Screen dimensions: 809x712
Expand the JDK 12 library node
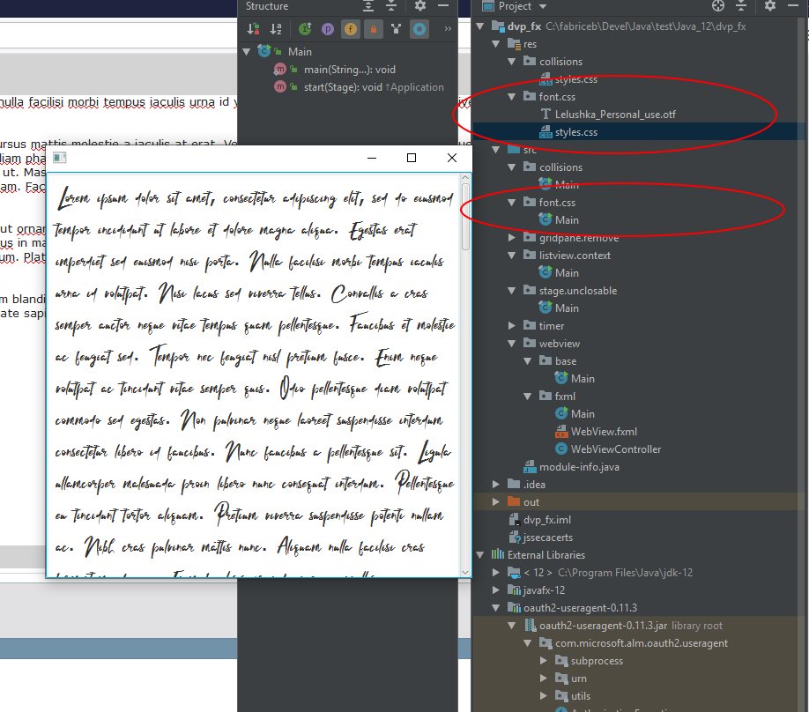point(496,573)
